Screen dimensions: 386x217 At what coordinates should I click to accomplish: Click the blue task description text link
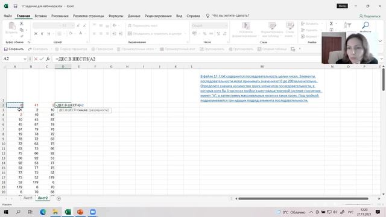click(x=261, y=89)
